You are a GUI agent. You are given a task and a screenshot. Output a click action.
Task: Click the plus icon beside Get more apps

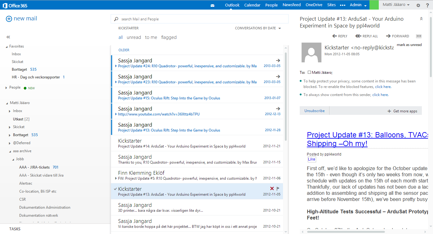389,111
